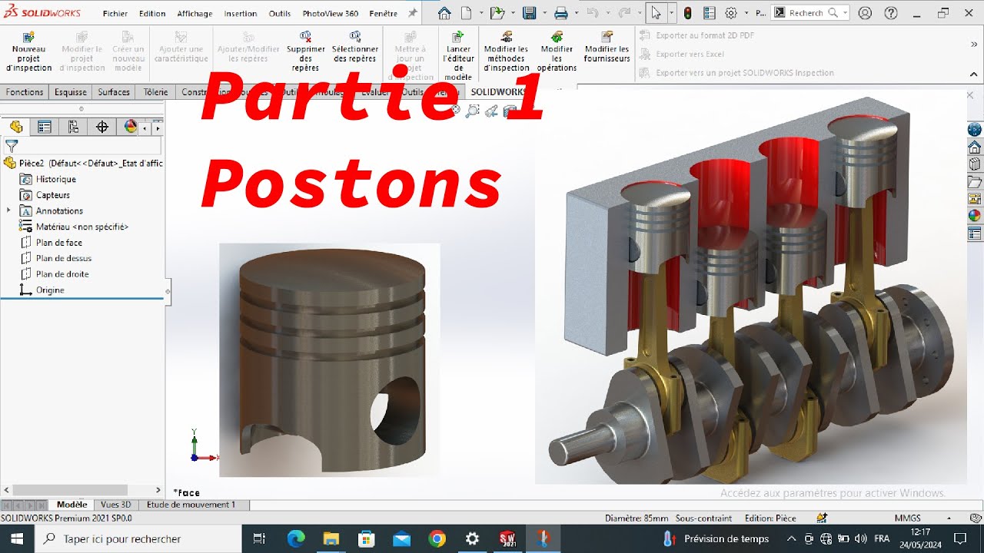Viewport: 984px width, 553px height.
Task: Click Nouveau projet d'inspection
Action: click(29, 52)
